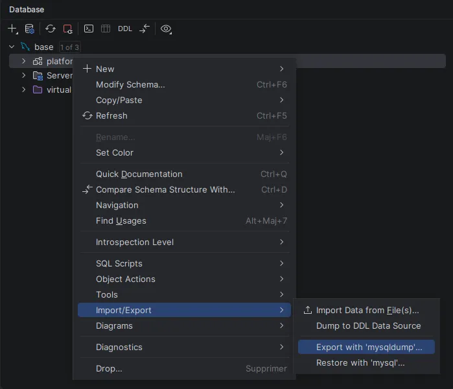The height and width of the screenshot is (389, 453).
Task: Expand the platform schema node
Action: tap(24, 61)
